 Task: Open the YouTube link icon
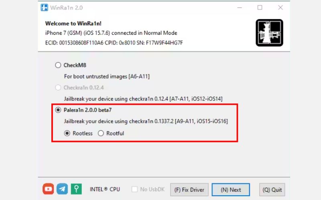coord(48,189)
